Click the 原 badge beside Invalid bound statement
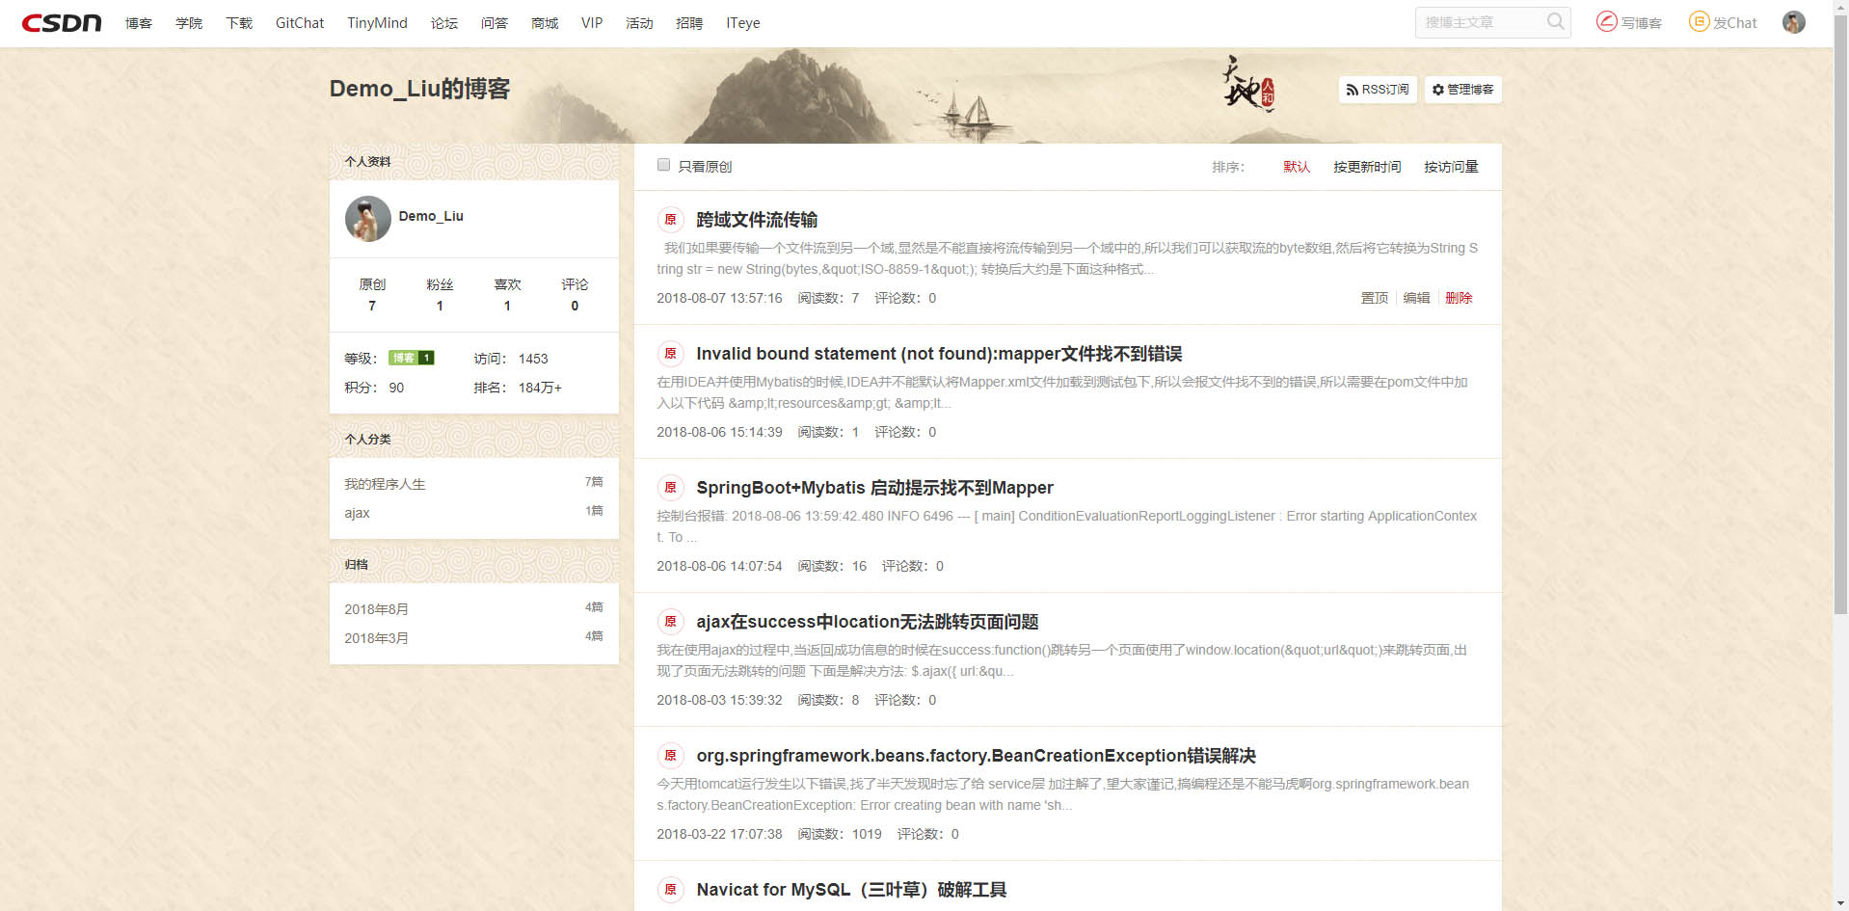This screenshot has height=911, width=1849. tap(670, 354)
